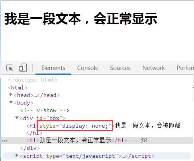194x161 pixels.
Task: Open the Elements tab
Action: [53, 68]
